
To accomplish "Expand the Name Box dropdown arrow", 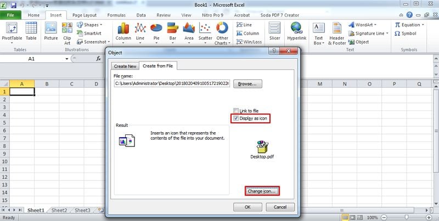I will point(66,59).
